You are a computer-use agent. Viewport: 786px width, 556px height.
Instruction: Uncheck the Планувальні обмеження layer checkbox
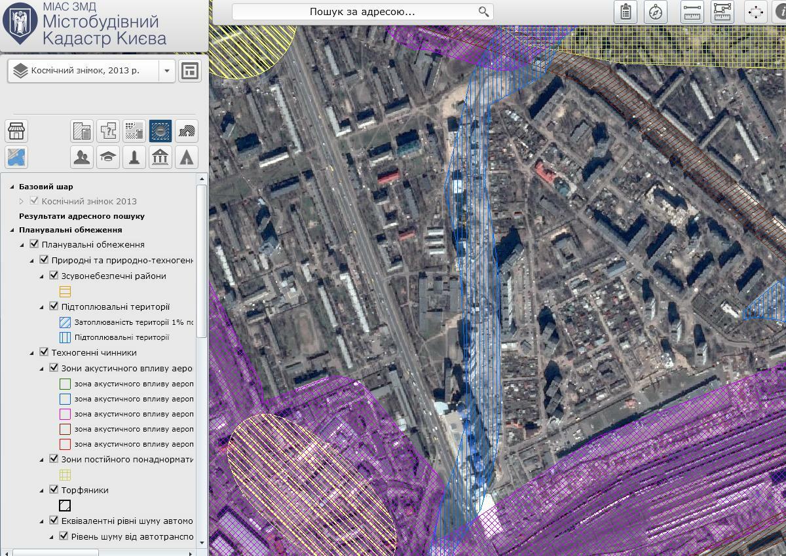pyautogui.click(x=35, y=244)
